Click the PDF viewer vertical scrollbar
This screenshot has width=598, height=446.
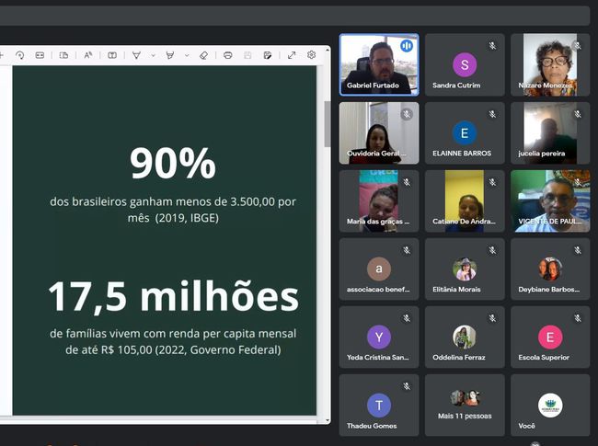pos(328,124)
